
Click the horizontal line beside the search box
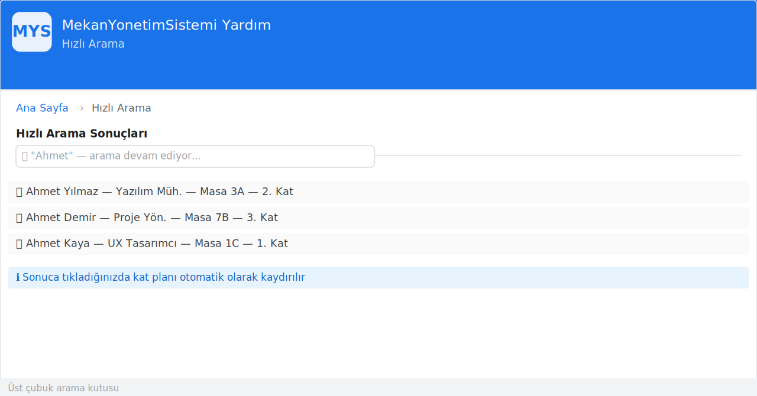558,155
